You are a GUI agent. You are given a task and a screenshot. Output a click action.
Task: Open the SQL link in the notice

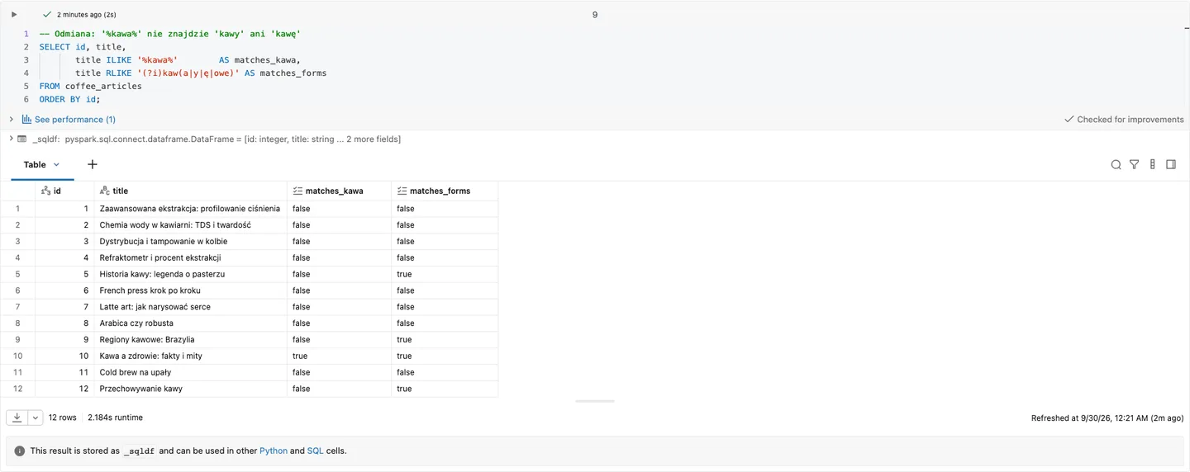pyautogui.click(x=316, y=451)
